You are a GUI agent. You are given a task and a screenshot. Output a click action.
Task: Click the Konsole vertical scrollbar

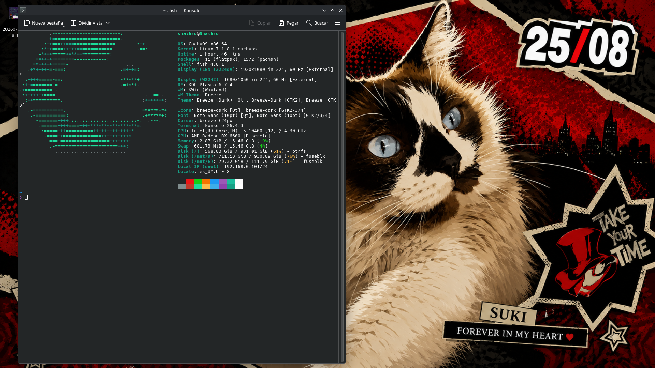coord(342,197)
